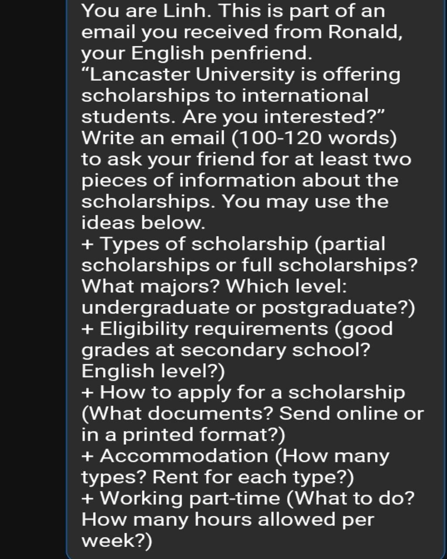
Task: Click the "+ Accommodation (How many" bullet
Action: click(235, 456)
